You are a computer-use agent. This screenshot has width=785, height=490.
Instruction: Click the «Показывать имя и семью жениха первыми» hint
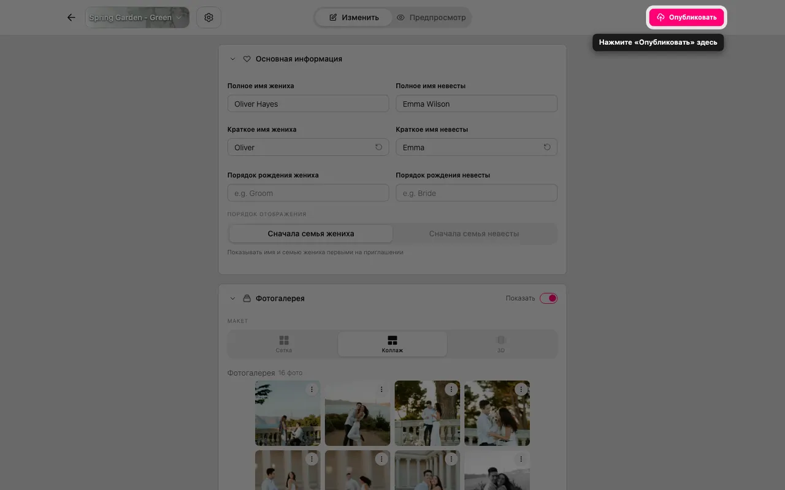(x=315, y=252)
